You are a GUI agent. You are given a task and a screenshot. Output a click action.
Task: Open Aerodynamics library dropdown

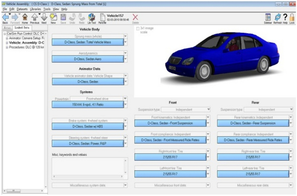tap(126, 53)
